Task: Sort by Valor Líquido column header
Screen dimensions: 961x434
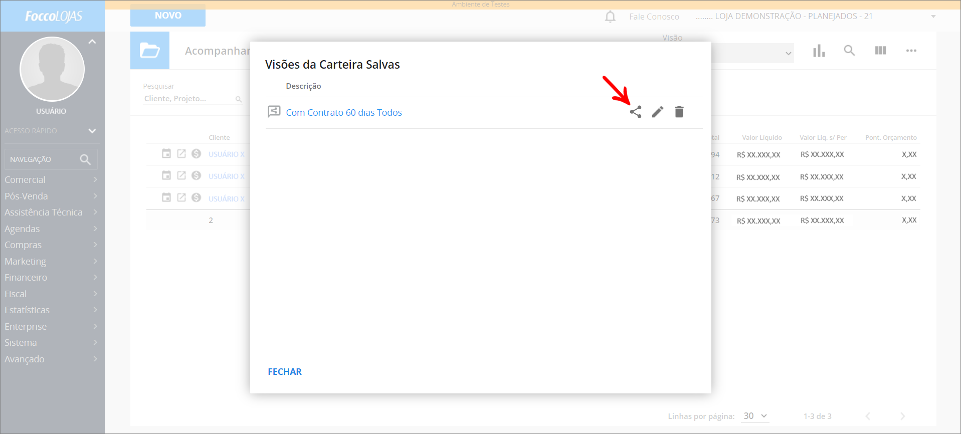Action: [x=762, y=137]
